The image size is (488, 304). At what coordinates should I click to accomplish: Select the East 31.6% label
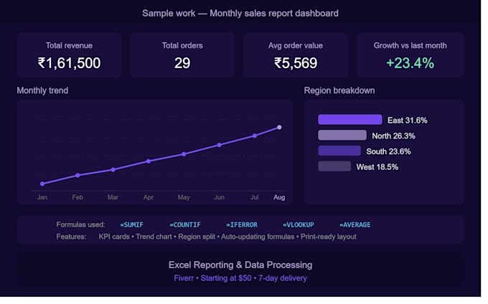408,120
